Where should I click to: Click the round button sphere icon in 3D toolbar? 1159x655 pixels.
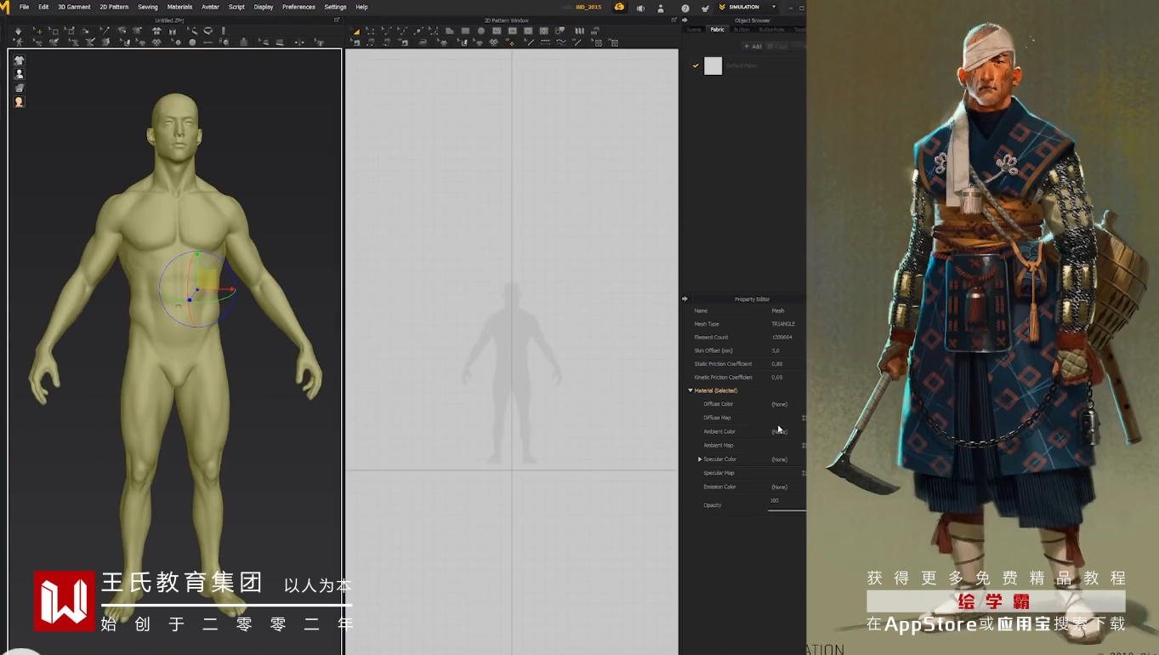[192, 43]
